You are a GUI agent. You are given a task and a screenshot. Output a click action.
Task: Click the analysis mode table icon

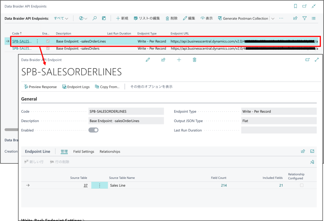104,18
